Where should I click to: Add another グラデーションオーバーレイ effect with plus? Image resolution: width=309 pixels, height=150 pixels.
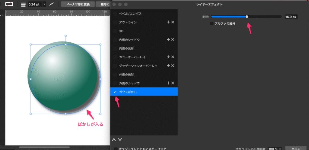168,66
